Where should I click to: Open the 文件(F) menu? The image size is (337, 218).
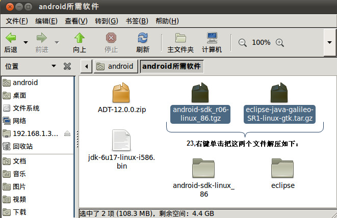coord(17,21)
